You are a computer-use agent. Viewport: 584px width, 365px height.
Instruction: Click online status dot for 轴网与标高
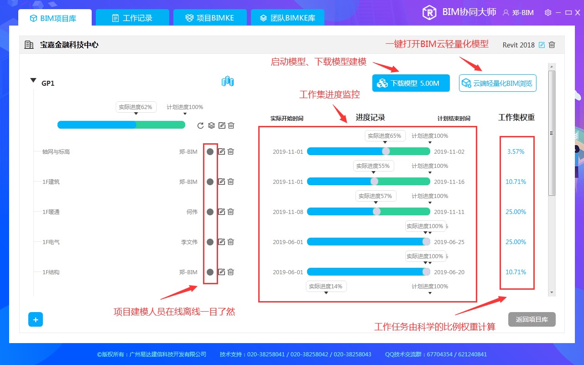[210, 151]
